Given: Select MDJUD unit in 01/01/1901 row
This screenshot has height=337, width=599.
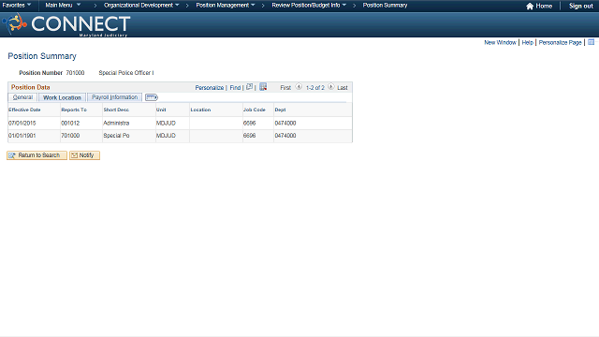Looking at the screenshot, I should (x=166, y=136).
